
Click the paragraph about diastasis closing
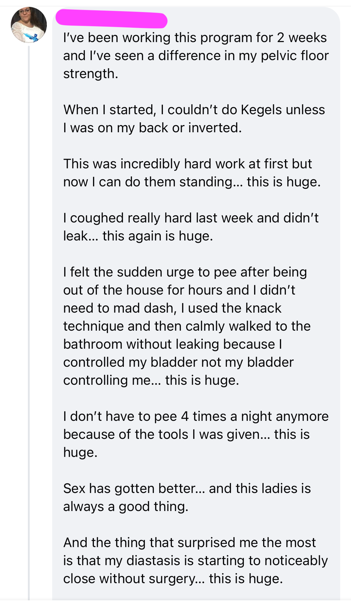(195, 561)
